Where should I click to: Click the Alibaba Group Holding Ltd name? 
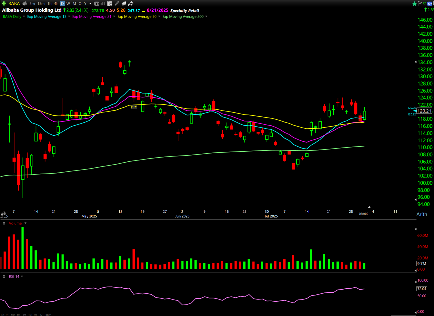[32, 10]
